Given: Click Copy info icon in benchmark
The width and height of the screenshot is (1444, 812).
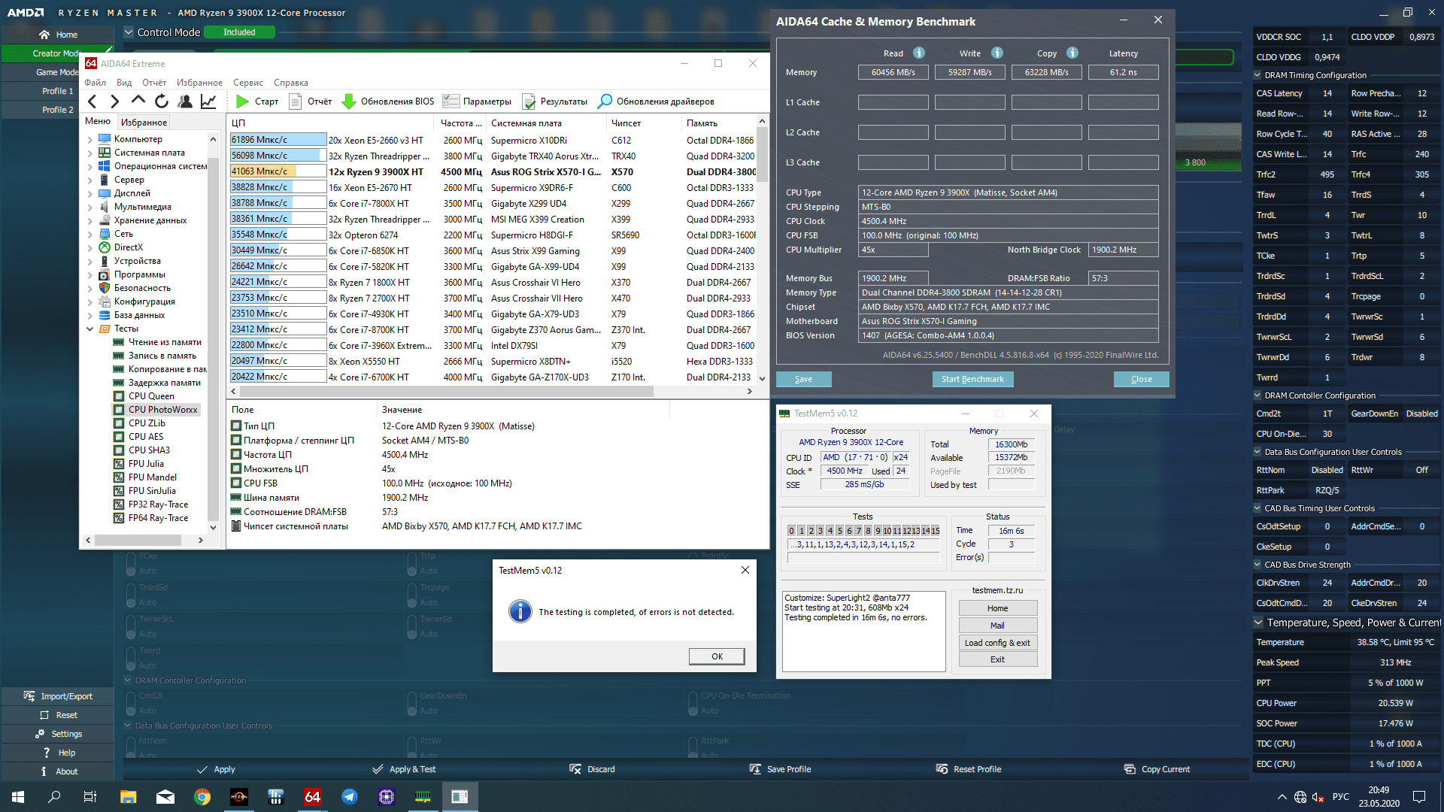Looking at the screenshot, I should click(x=1072, y=53).
